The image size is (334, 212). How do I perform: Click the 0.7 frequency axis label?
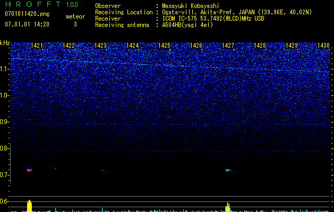[4, 175]
